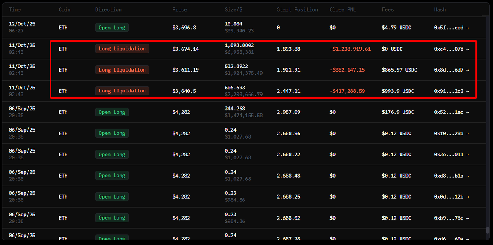This screenshot has height=245, width=493.
Task: Open transaction hash 0x3e...011 link
Action: click(451, 155)
